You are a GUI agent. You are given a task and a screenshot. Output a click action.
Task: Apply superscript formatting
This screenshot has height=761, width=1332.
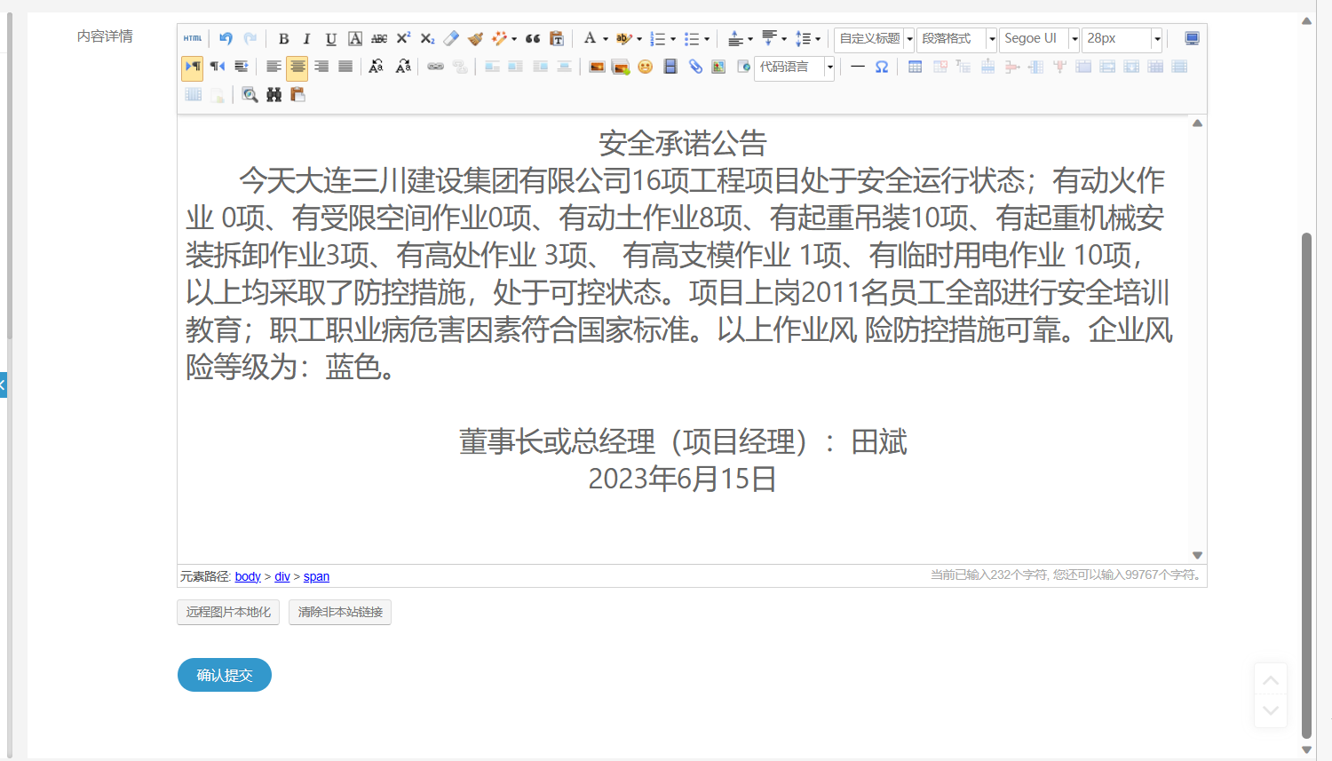tap(403, 38)
